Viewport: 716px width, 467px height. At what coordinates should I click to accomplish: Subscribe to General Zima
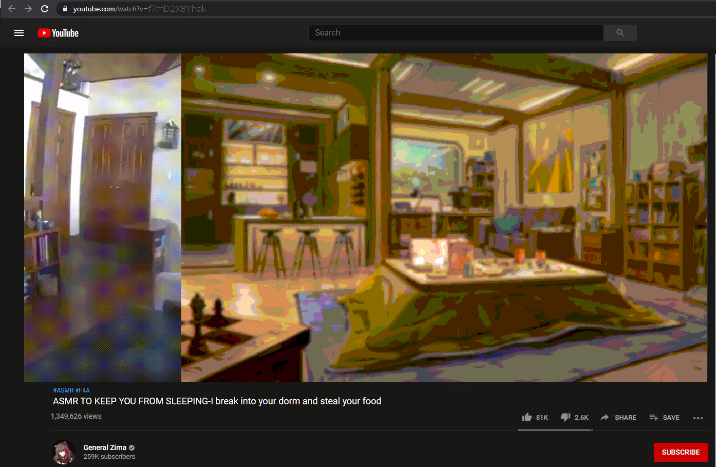(x=681, y=452)
